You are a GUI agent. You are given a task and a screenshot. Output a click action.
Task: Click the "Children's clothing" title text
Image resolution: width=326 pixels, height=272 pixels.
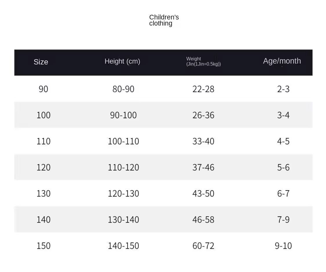[164, 20]
